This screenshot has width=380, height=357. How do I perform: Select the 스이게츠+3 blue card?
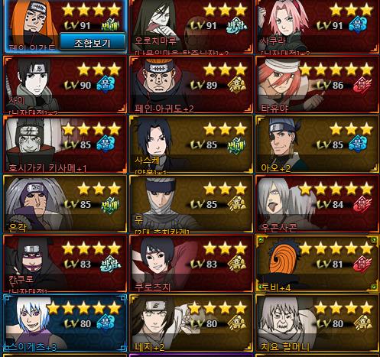[65, 323]
